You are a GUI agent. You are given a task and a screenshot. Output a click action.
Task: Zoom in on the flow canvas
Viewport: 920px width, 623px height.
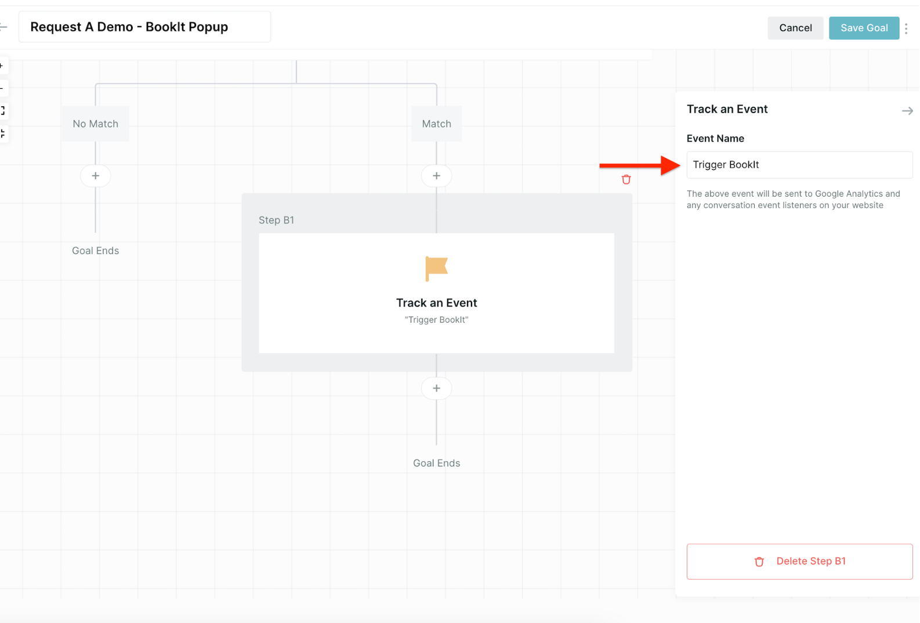[2, 66]
